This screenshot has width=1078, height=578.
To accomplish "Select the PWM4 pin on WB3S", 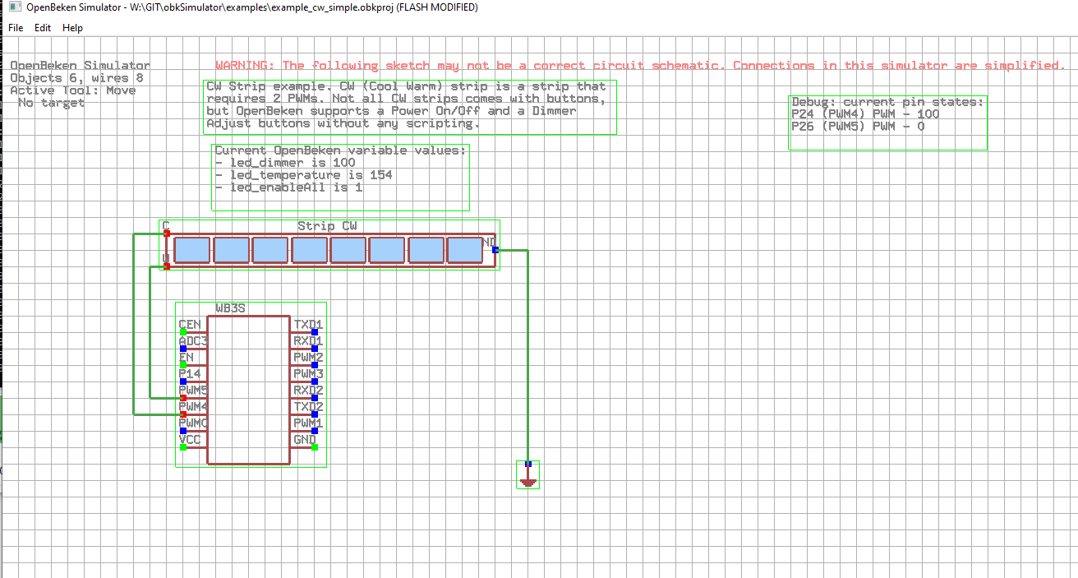I will pyautogui.click(x=183, y=414).
